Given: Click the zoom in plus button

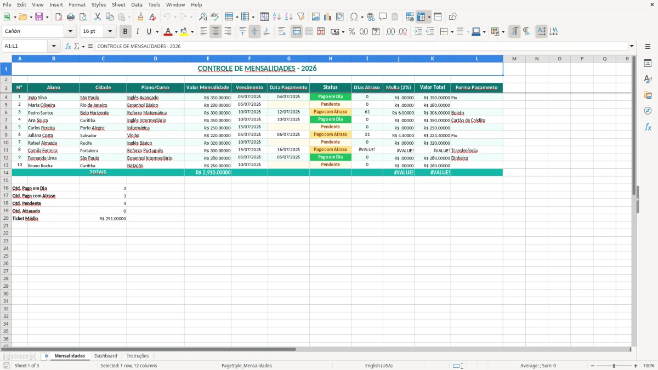Looking at the screenshot, I should click(636, 366).
